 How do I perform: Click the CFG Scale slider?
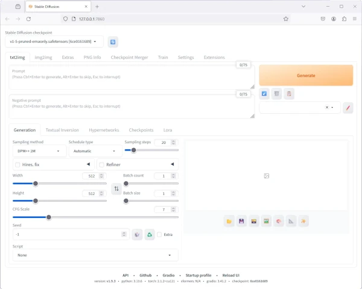[x=95, y=217]
